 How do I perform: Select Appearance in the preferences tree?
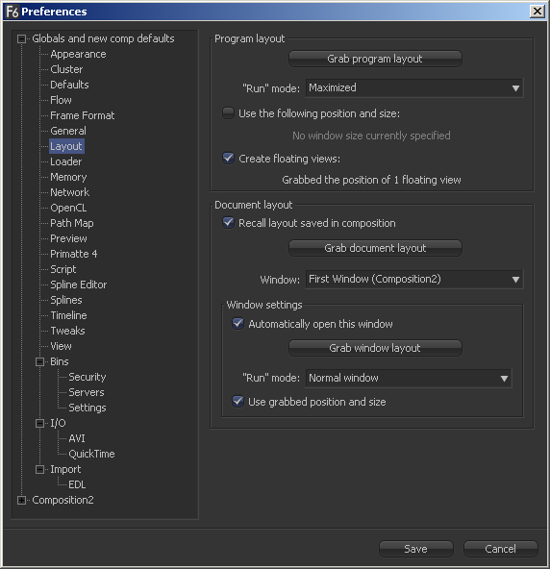click(x=78, y=54)
